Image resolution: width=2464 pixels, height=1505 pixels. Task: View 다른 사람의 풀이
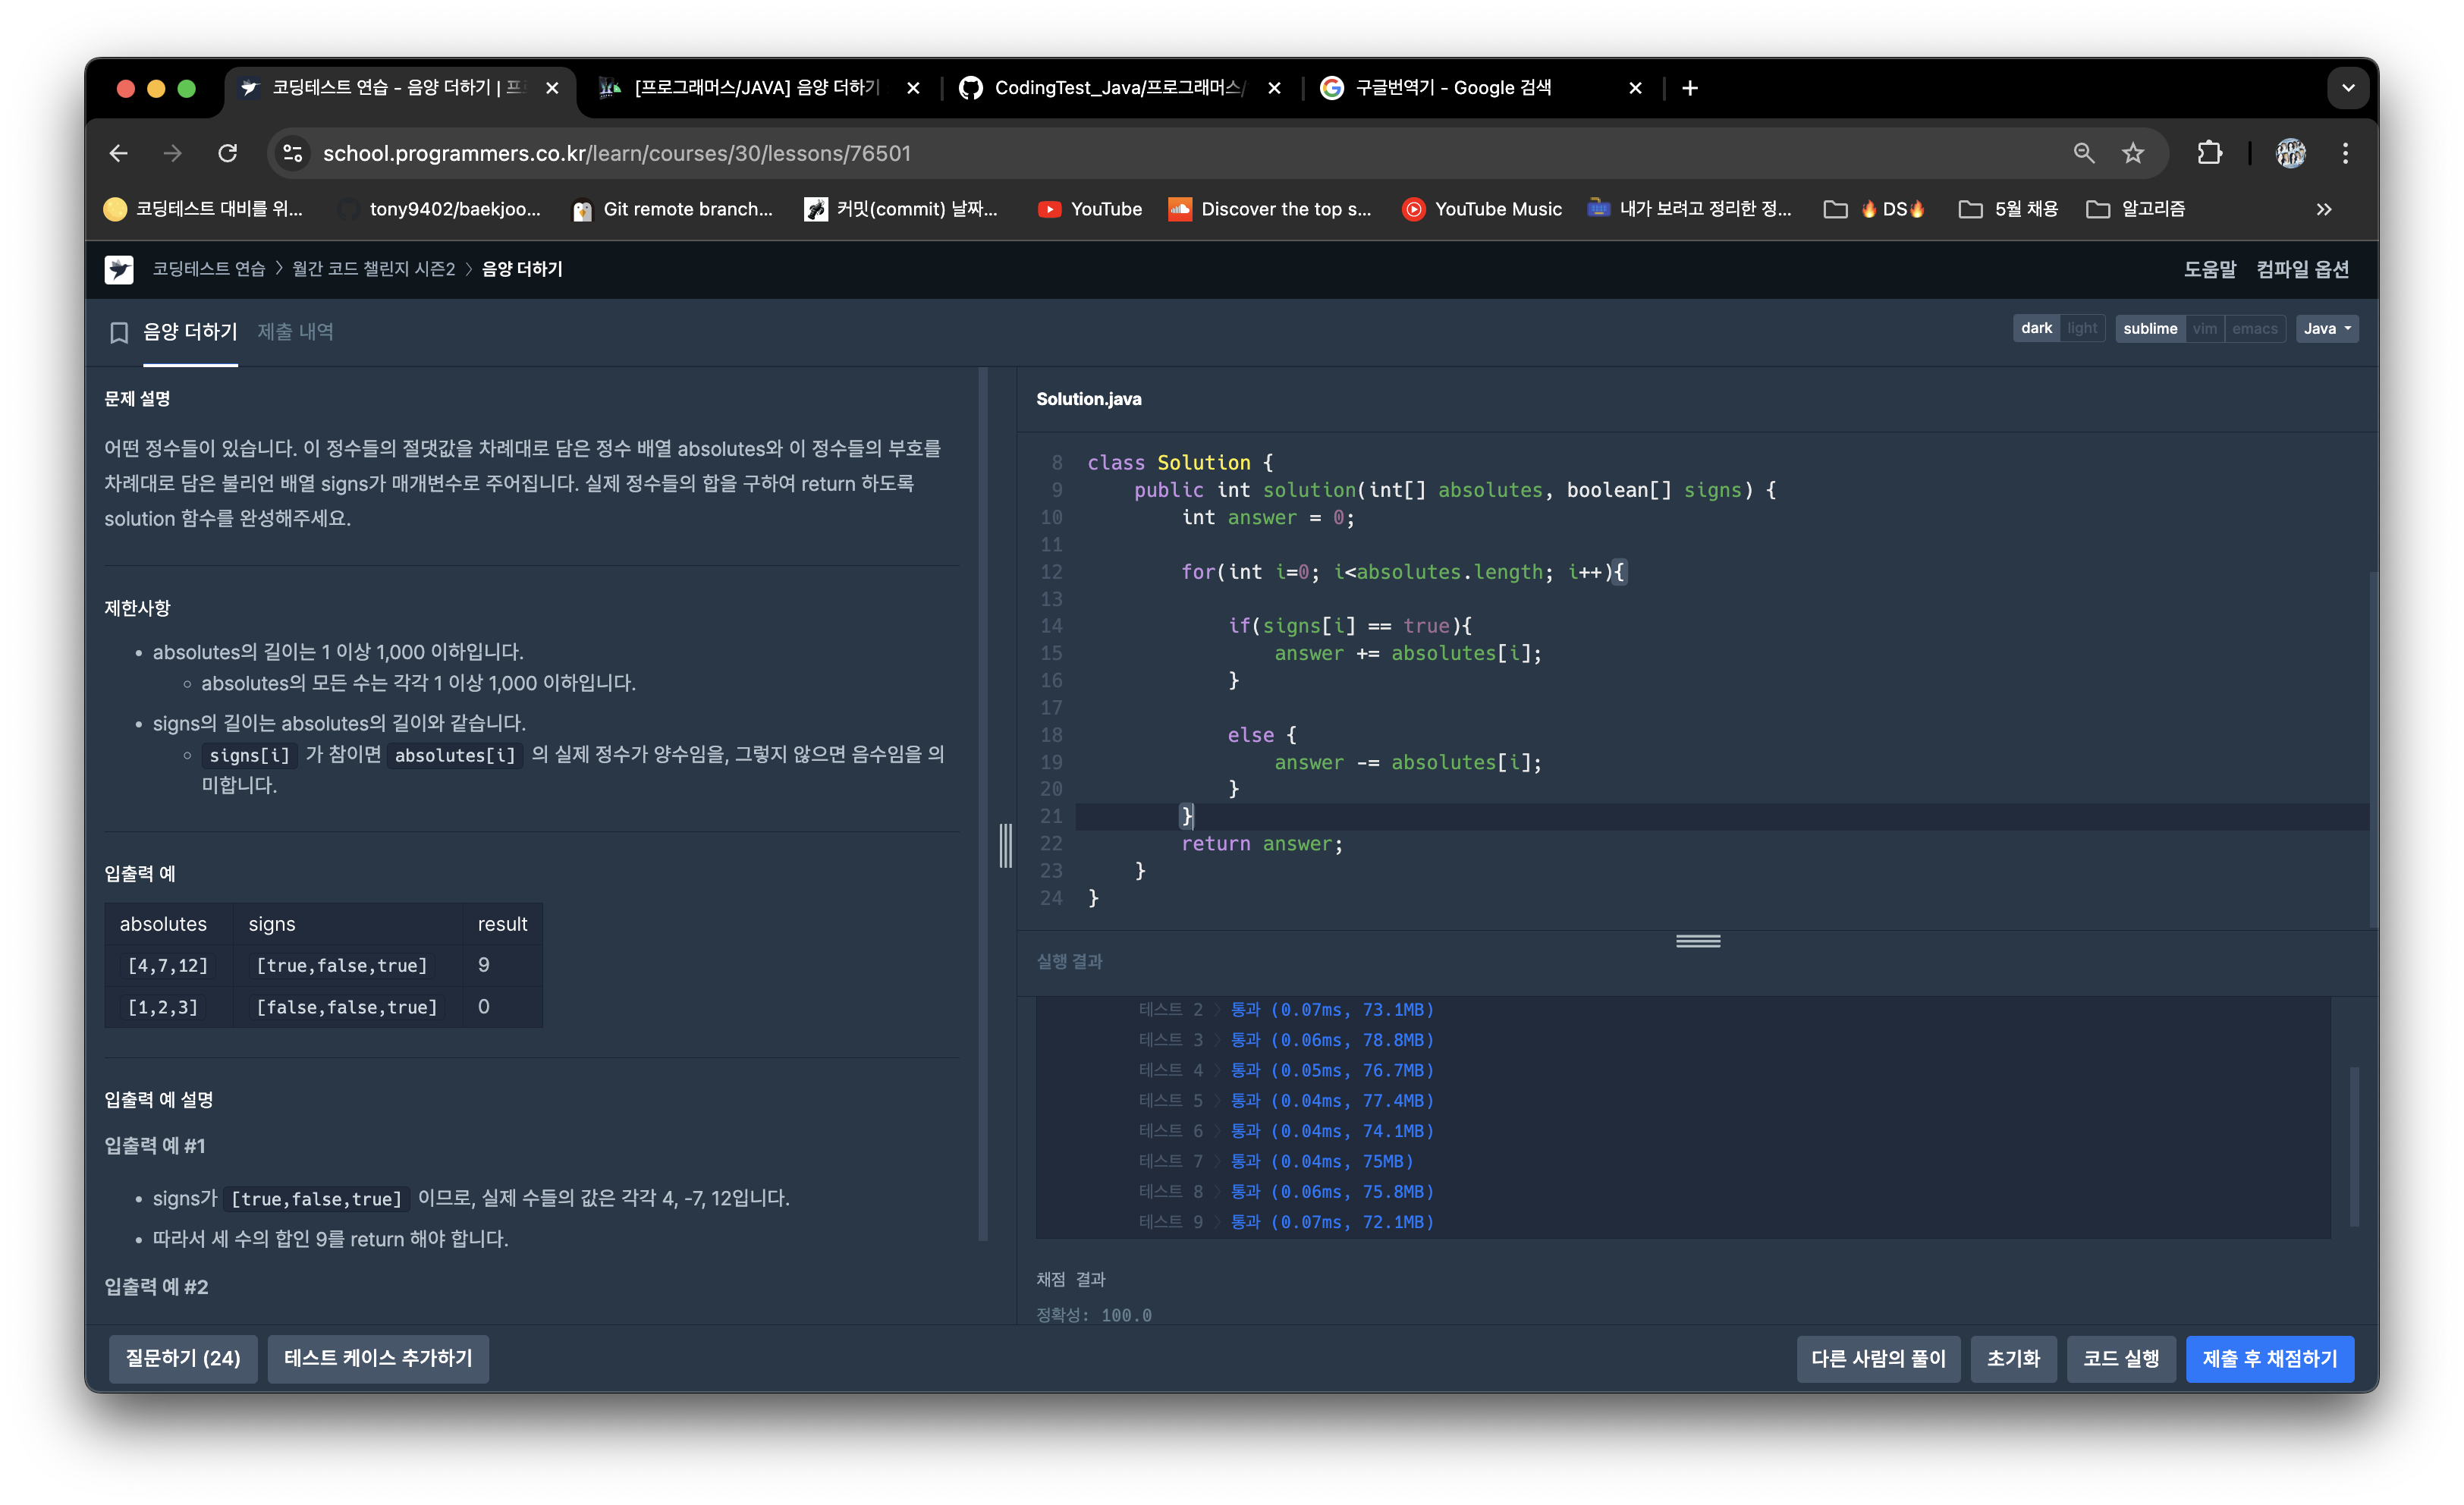(1878, 1358)
